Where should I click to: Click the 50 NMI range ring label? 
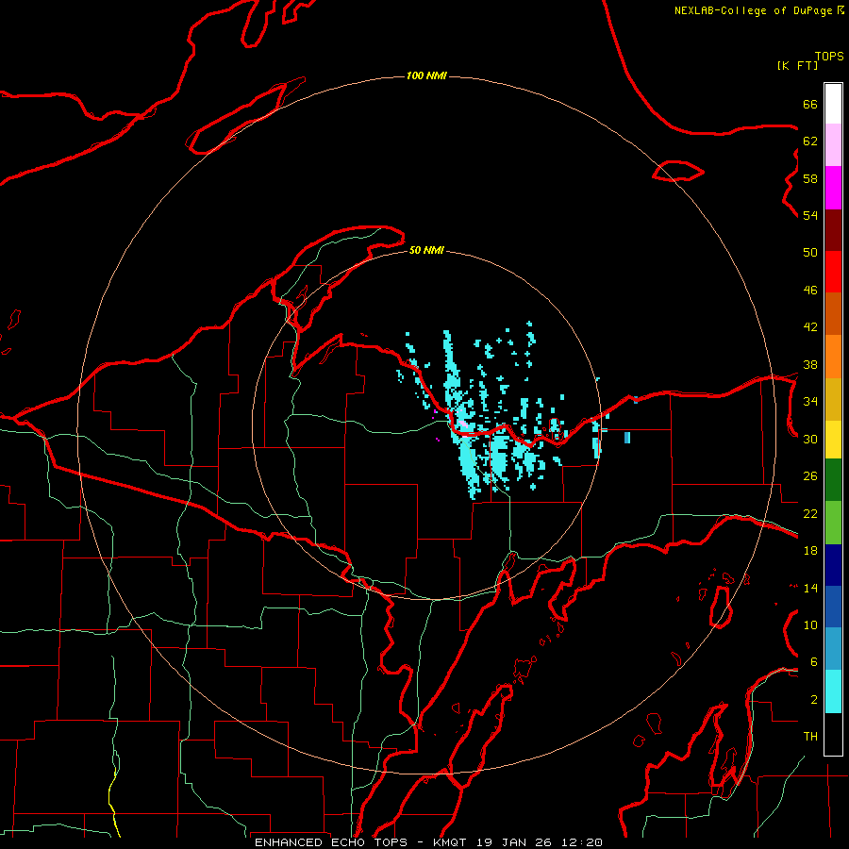coord(426,250)
